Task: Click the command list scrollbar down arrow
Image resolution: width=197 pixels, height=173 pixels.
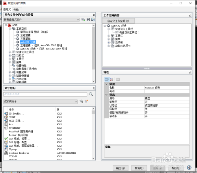Action: (93, 158)
